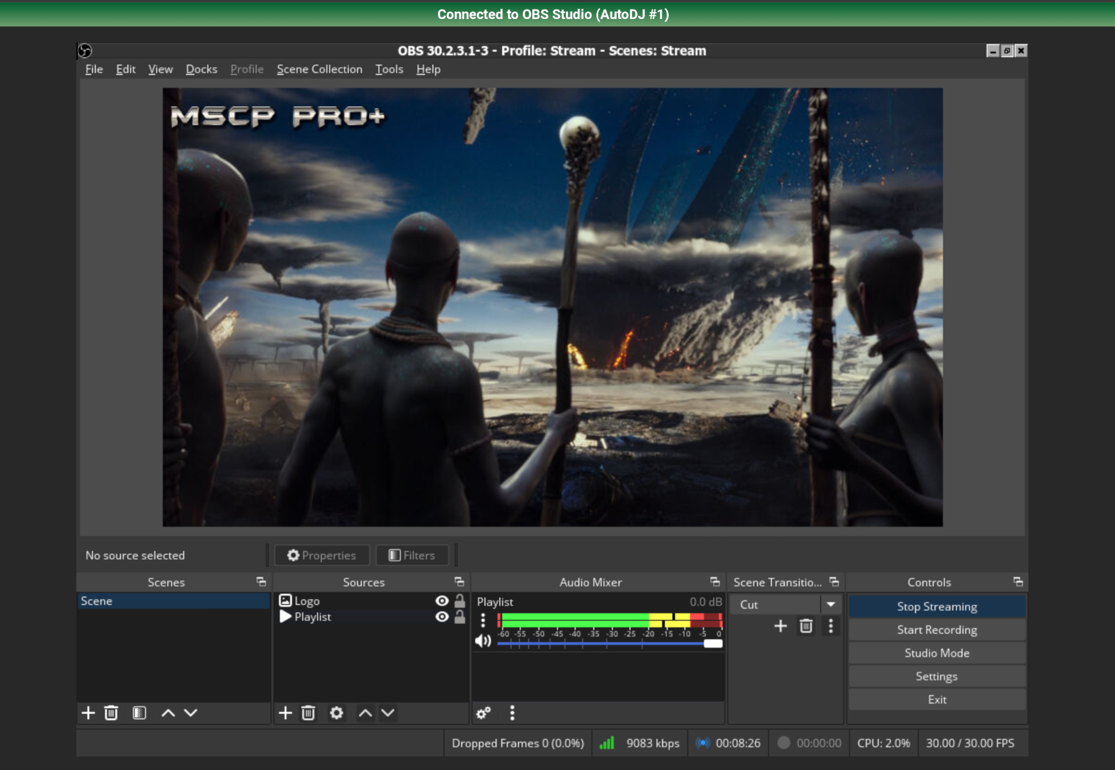The height and width of the screenshot is (770, 1115).
Task: Add a new source with the plus icon
Action: pyautogui.click(x=285, y=713)
